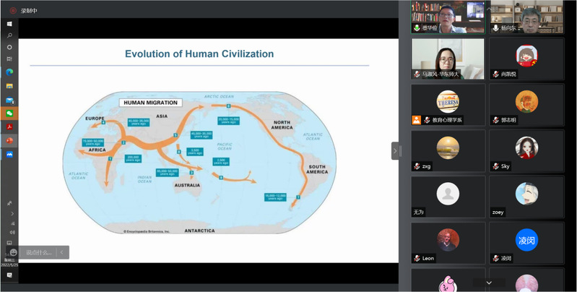Screen dimensions: 577x292
Task: Click the input method tray icon
Action: (9, 243)
